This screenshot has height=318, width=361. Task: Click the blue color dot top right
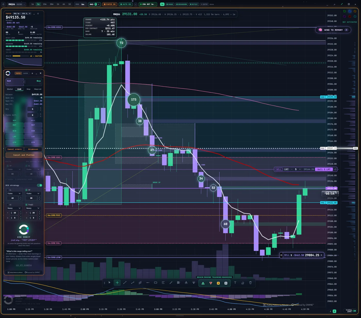[x=350, y=11]
